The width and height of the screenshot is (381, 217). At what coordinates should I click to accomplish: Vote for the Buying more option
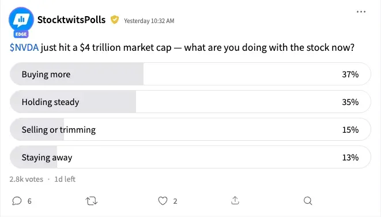[x=190, y=74]
